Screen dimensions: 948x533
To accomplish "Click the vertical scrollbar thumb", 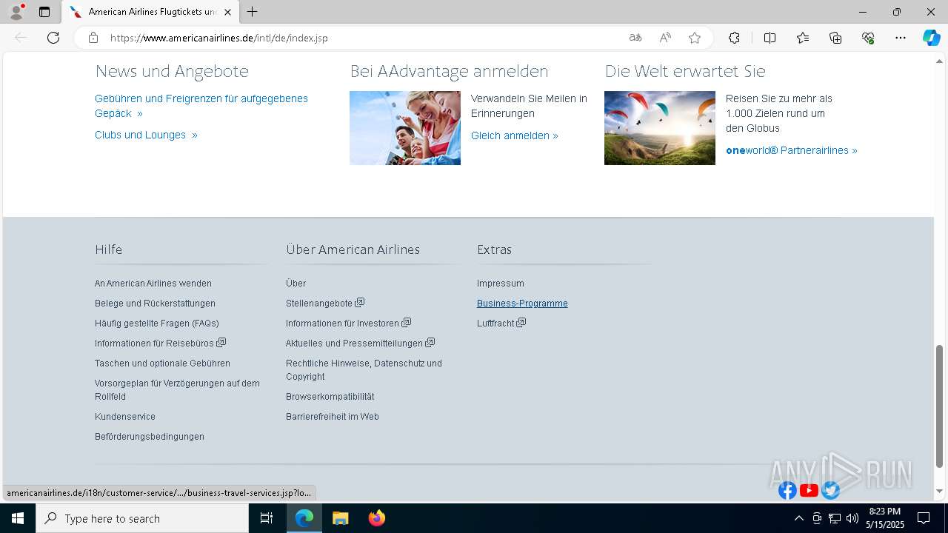I will [939, 406].
